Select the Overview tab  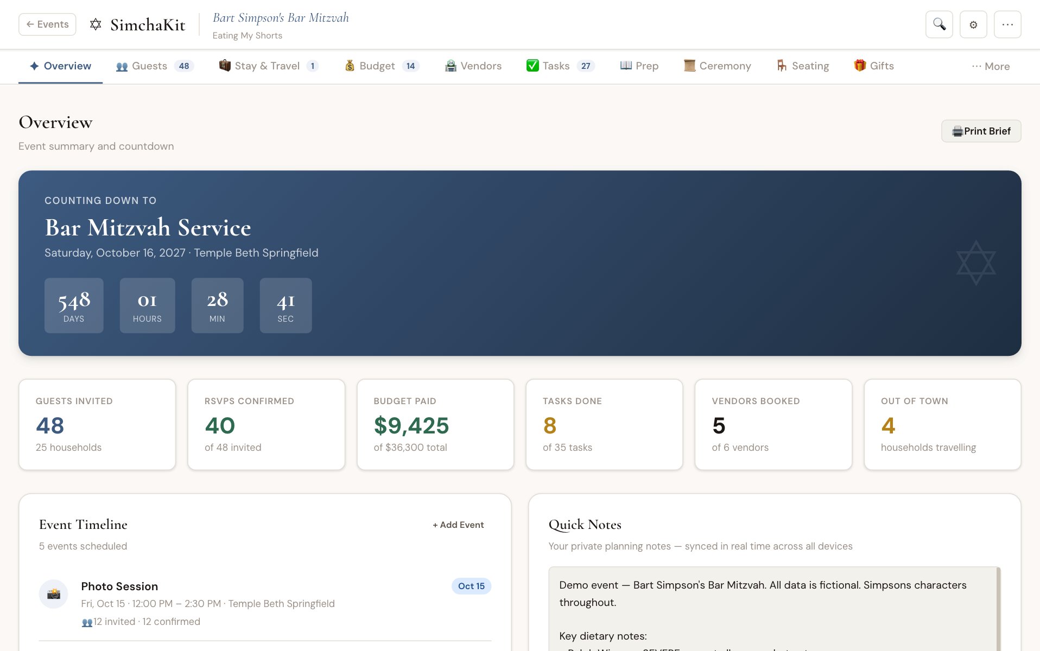click(60, 66)
